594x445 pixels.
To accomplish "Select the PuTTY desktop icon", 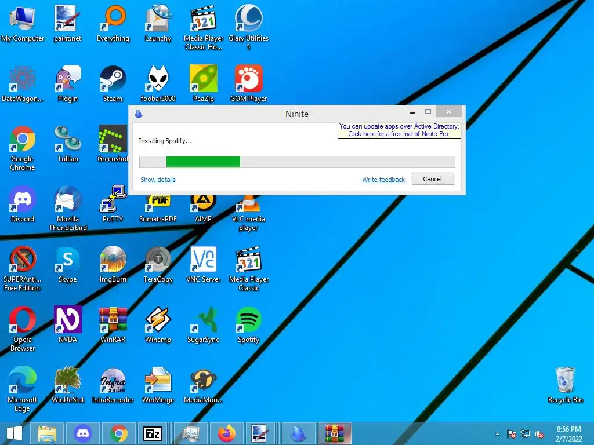I will pos(113,205).
